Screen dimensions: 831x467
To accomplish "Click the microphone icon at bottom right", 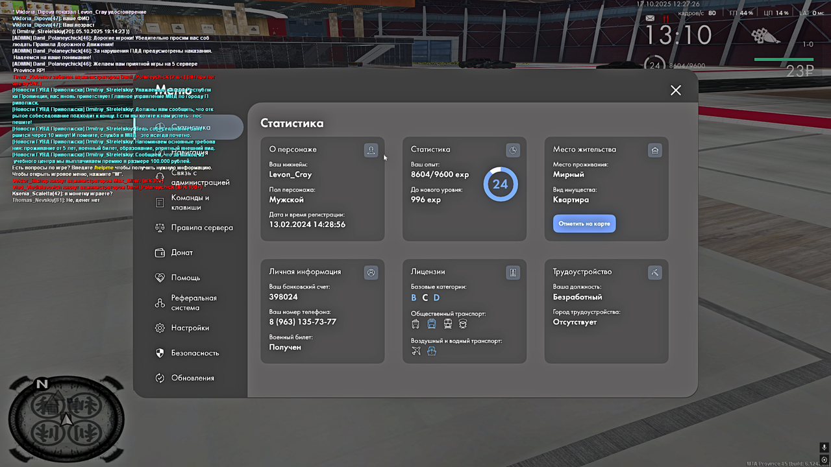I will [x=824, y=448].
